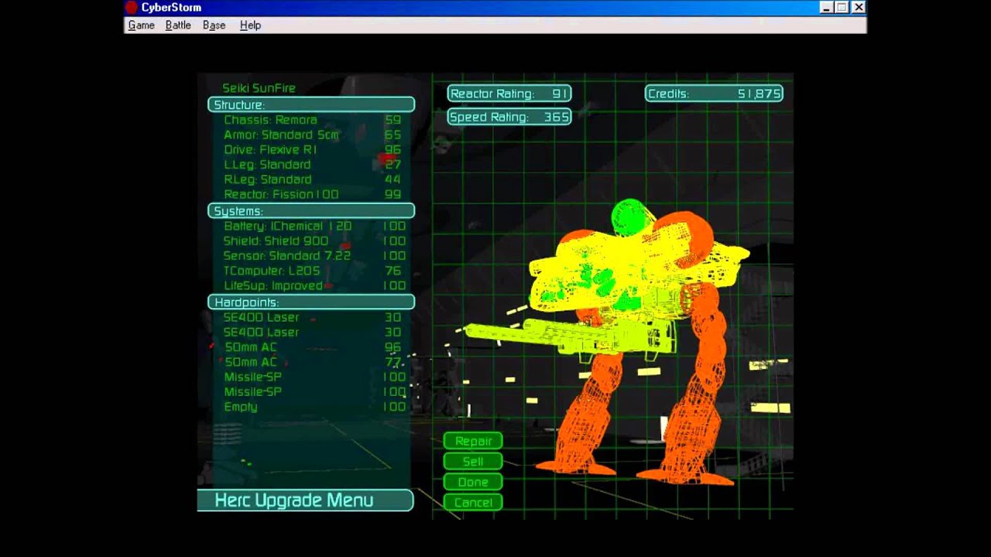Select Sensor: Standard 7.22 row

point(314,255)
